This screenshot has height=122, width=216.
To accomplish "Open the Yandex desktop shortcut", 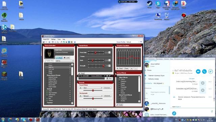I will click(184, 4).
